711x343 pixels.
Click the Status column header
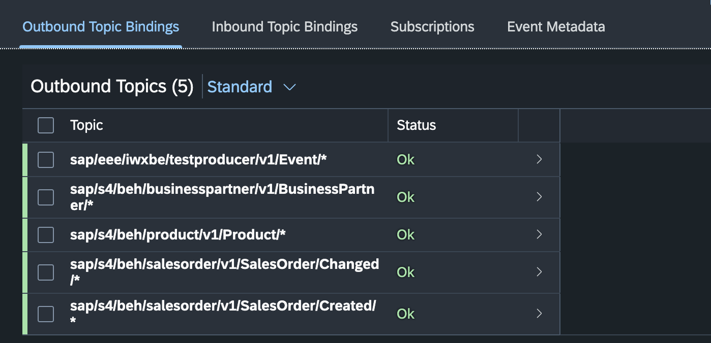pyautogui.click(x=416, y=125)
